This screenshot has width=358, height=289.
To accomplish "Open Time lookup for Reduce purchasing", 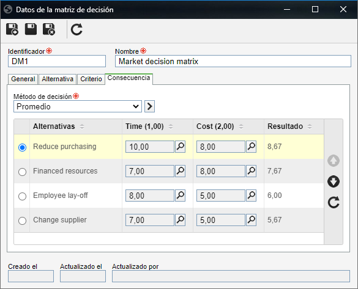I will pos(180,147).
